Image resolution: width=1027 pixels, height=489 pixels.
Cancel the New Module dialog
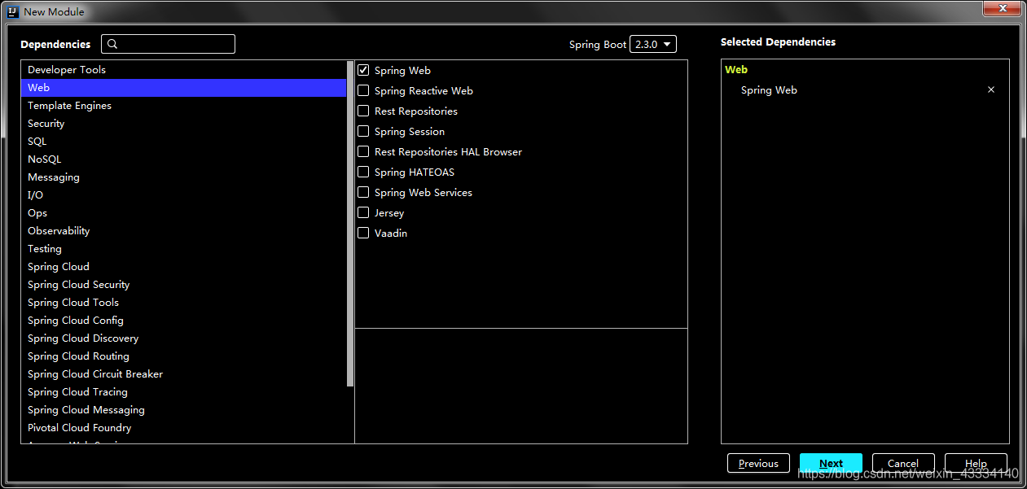(x=903, y=464)
